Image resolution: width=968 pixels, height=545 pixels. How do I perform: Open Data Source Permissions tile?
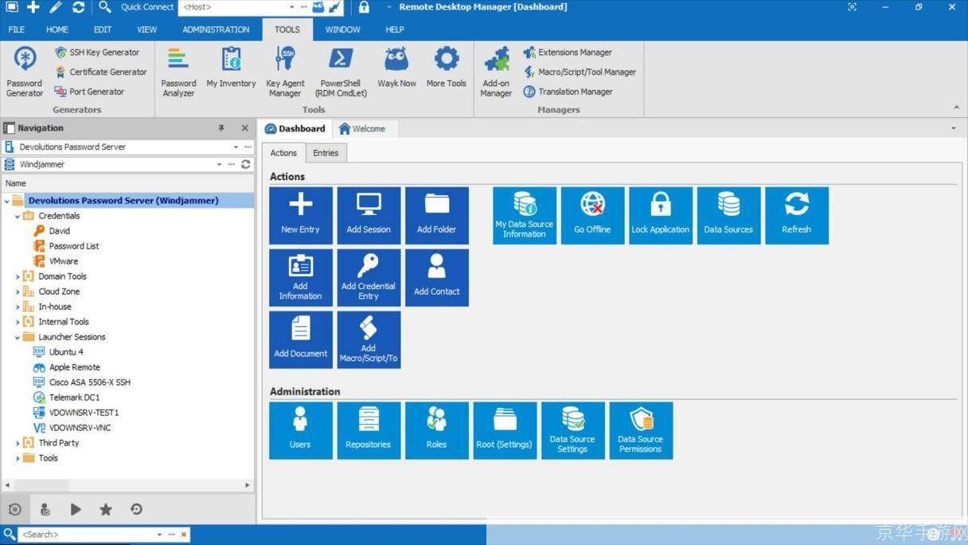[x=641, y=430]
